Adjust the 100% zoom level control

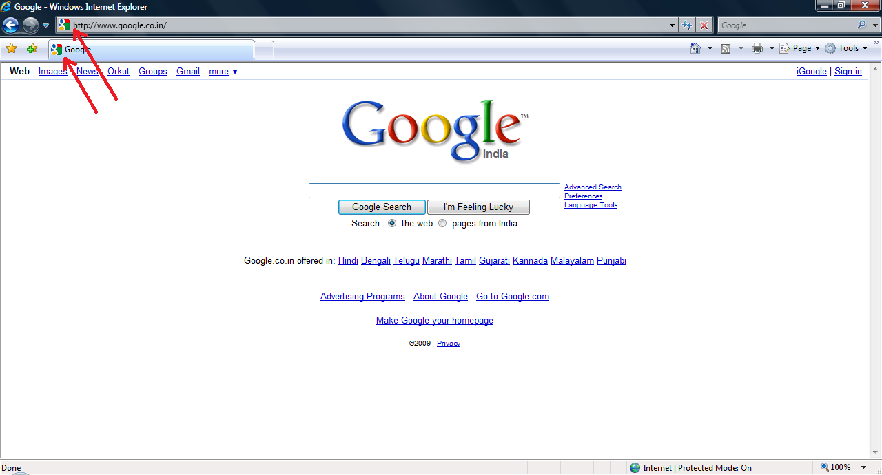[841, 467]
